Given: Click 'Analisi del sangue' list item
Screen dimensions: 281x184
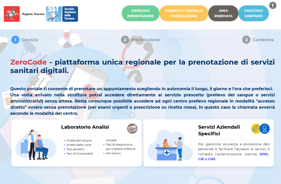Looking at the screenshot, I should click(x=79, y=140).
